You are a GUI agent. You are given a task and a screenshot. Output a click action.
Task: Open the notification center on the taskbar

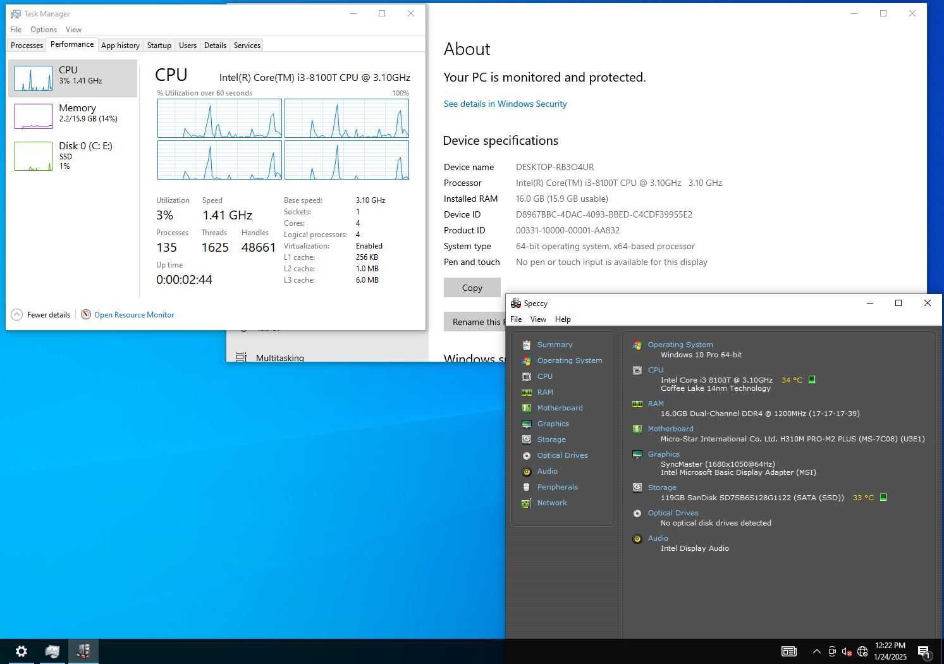click(924, 651)
